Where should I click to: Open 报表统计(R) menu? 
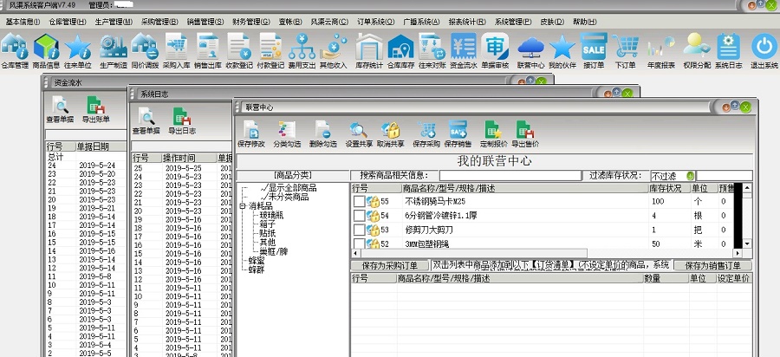point(467,22)
